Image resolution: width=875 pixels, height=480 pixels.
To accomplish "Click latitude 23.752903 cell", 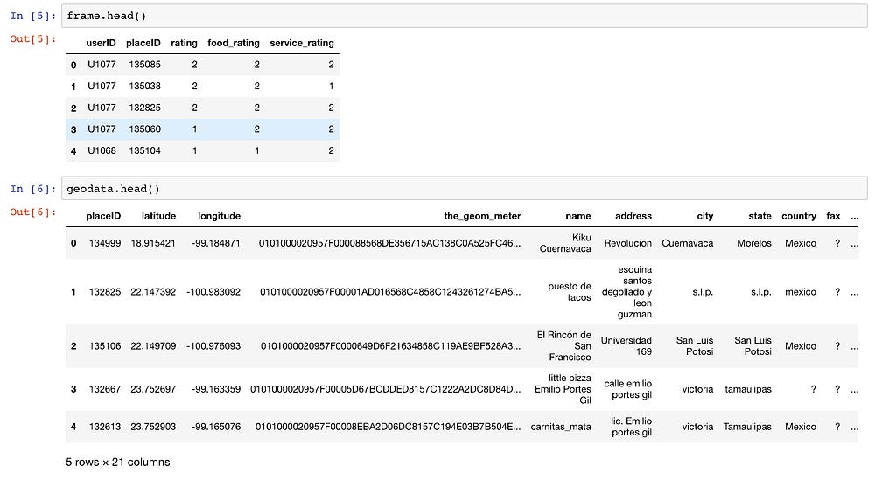I will tap(153, 427).
